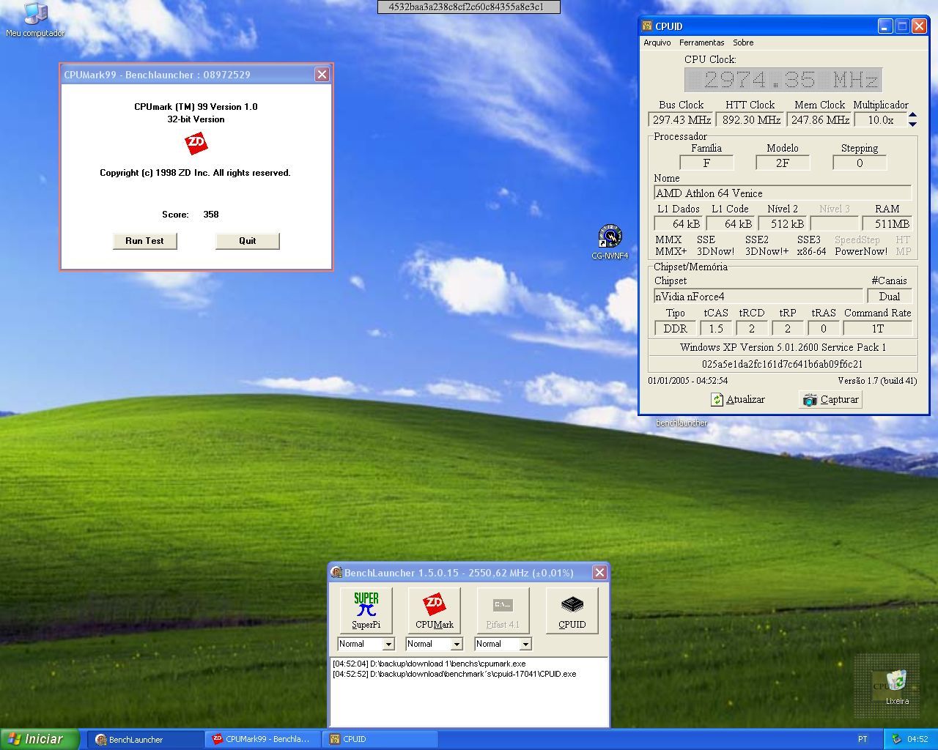
Task: Close the BenchLauncher window
Action: click(599, 573)
